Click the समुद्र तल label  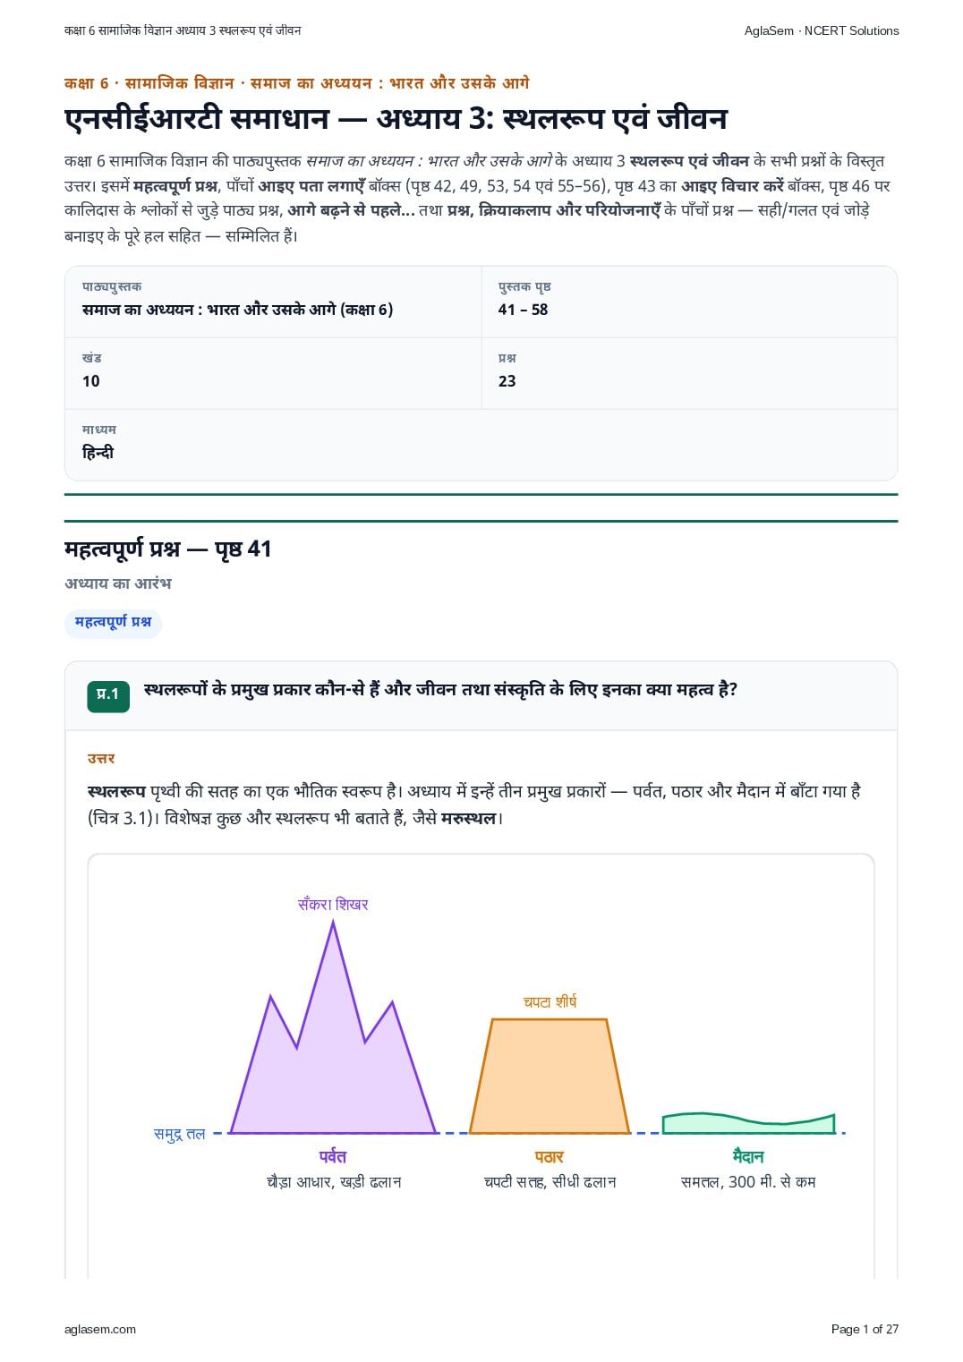180,1134
